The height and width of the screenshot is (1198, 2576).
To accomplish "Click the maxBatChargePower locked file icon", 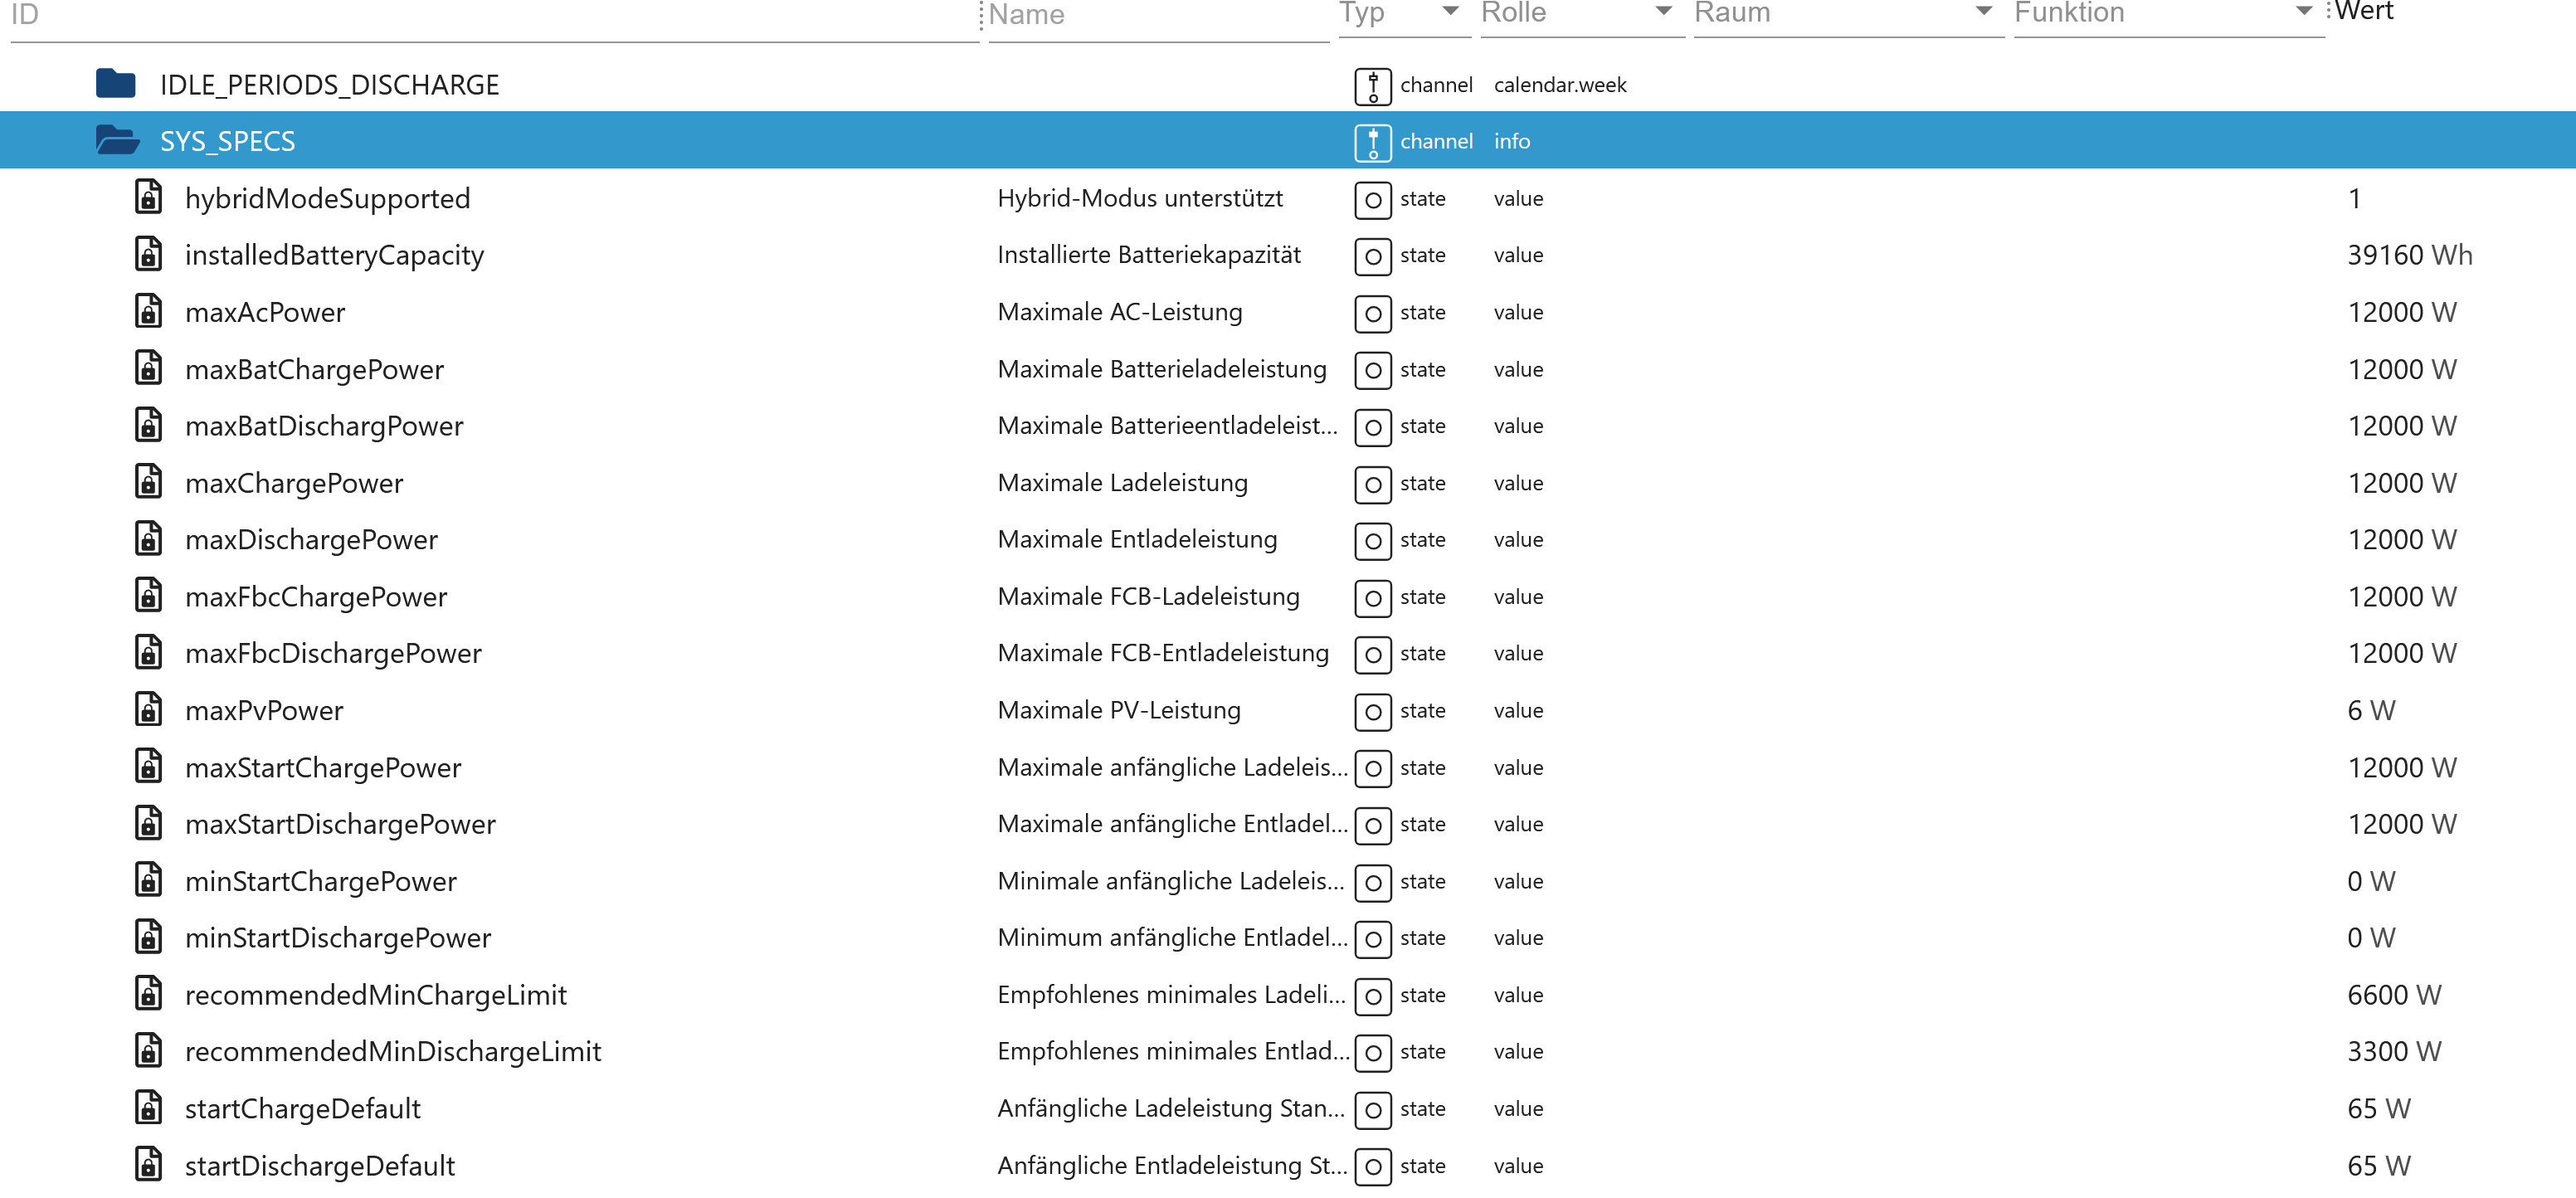I will (149, 368).
